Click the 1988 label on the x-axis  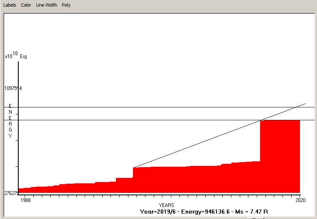tap(26, 200)
